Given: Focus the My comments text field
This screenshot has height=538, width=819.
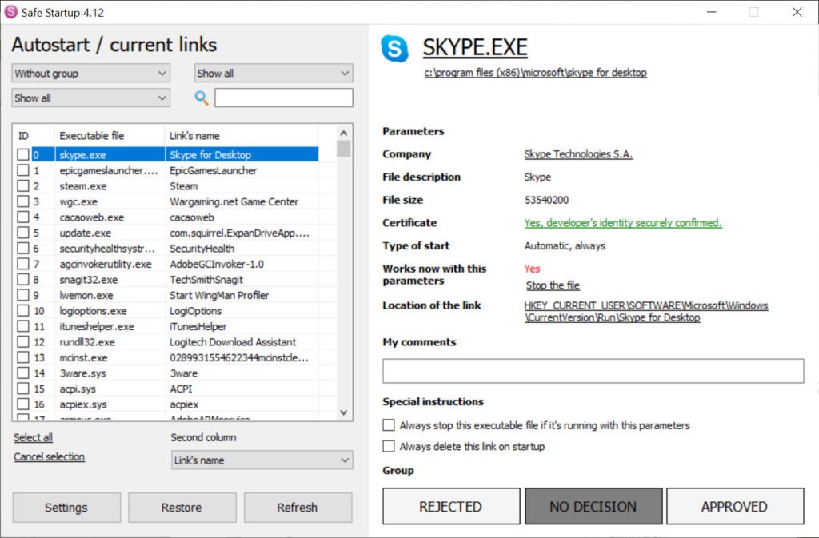Looking at the screenshot, I should point(593,370).
